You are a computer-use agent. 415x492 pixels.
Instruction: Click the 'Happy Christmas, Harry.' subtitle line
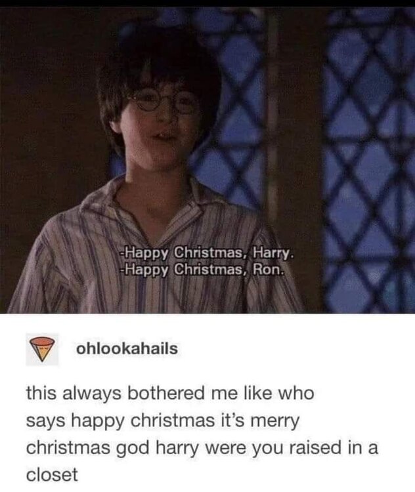207,253
